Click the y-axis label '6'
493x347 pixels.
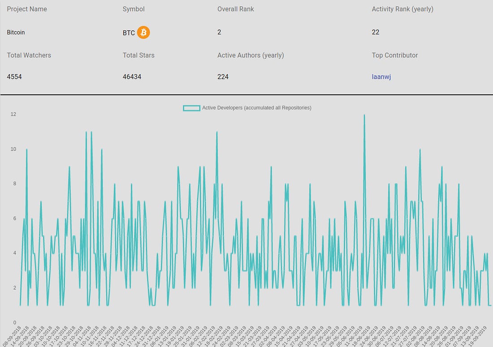(x=14, y=218)
